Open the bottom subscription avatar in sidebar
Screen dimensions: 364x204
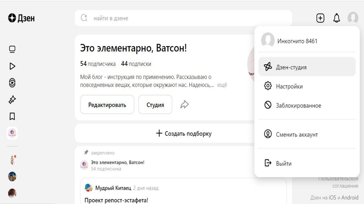pos(12,193)
